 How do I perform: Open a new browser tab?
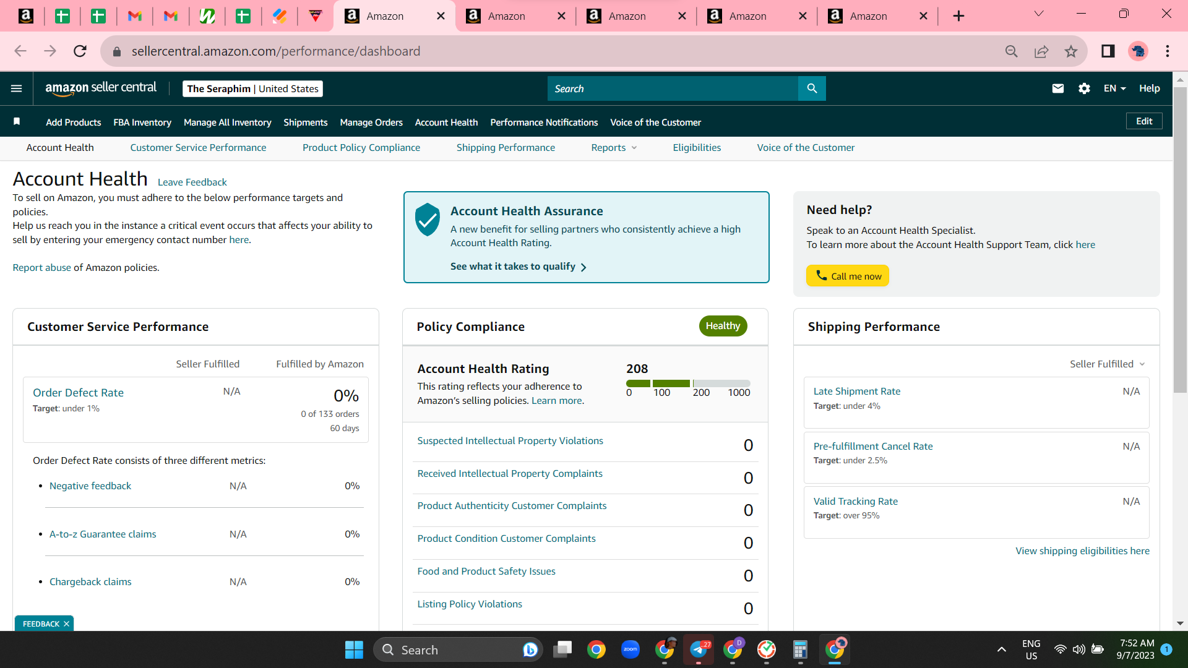click(x=958, y=16)
